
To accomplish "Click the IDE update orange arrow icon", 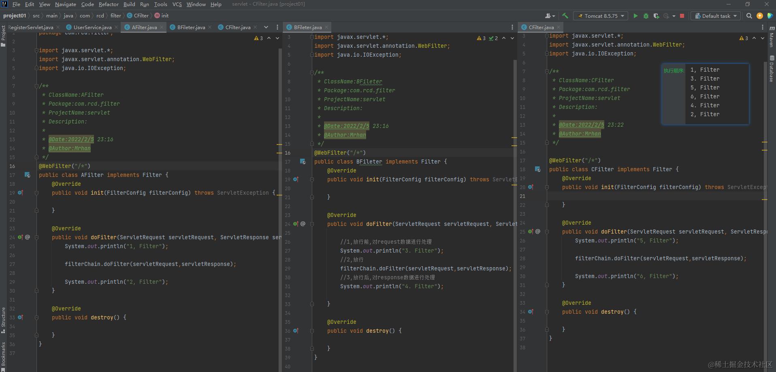I will coord(759,16).
